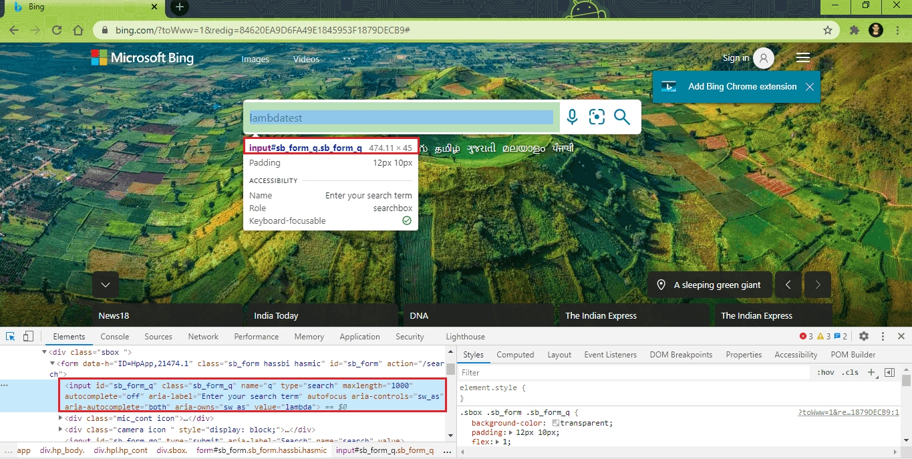Toggle .cls element classes panel

851,372
